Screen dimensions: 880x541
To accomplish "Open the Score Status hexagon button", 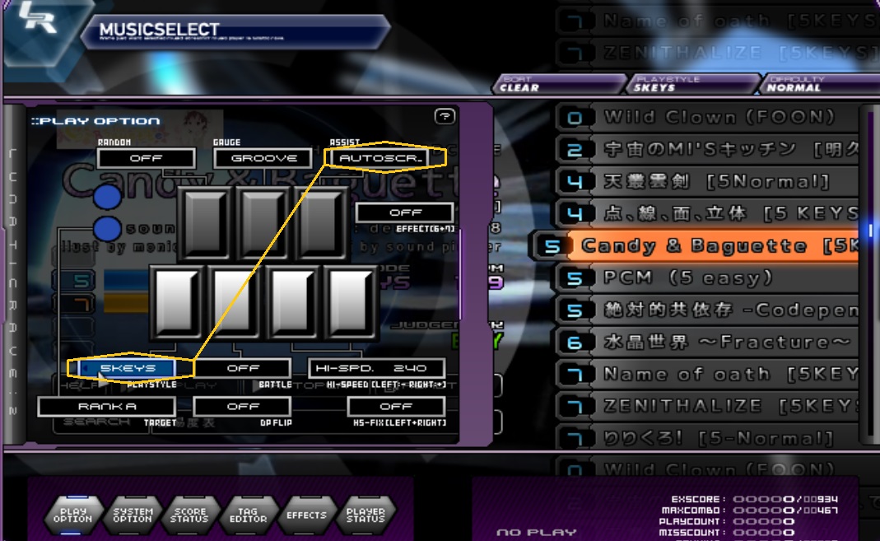I will (x=190, y=515).
